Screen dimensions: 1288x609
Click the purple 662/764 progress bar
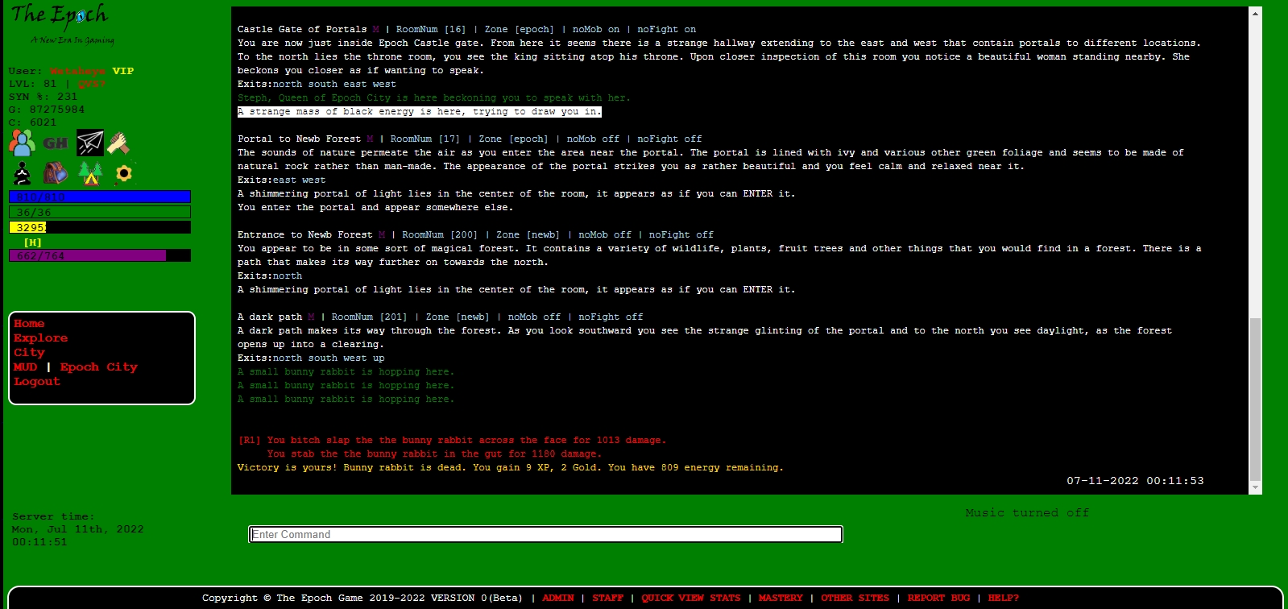pos(99,256)
